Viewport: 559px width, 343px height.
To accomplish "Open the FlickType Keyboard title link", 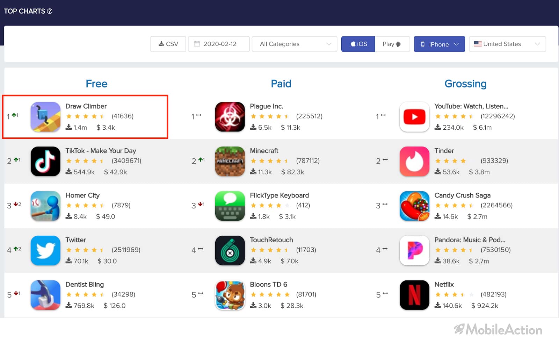I will point(279,195).
